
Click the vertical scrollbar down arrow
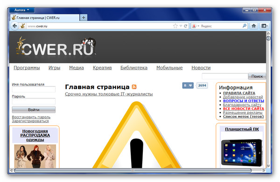[268, 166]
